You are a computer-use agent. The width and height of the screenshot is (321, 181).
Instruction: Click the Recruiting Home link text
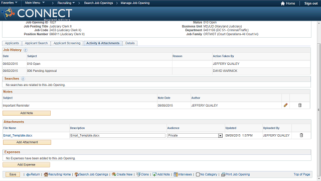pos(60,174)
